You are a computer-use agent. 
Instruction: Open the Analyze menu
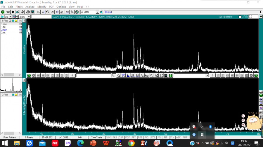point(30,7)
